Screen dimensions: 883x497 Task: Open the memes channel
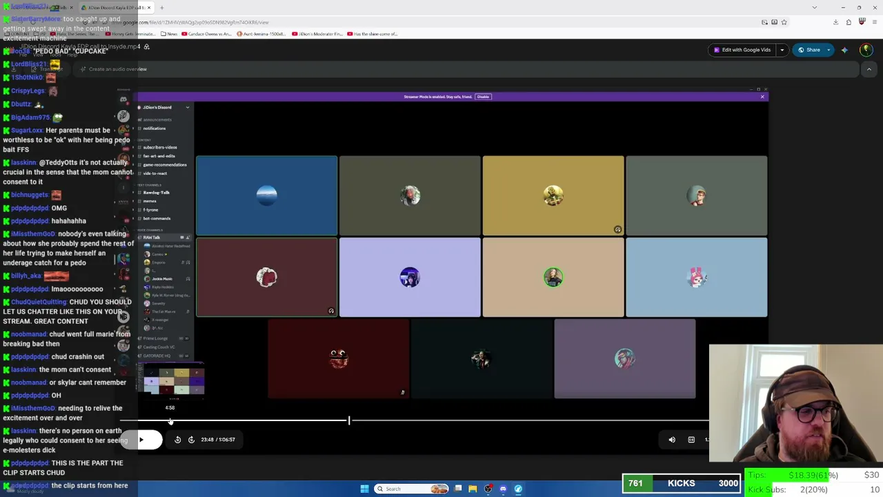tap(150, 201)
